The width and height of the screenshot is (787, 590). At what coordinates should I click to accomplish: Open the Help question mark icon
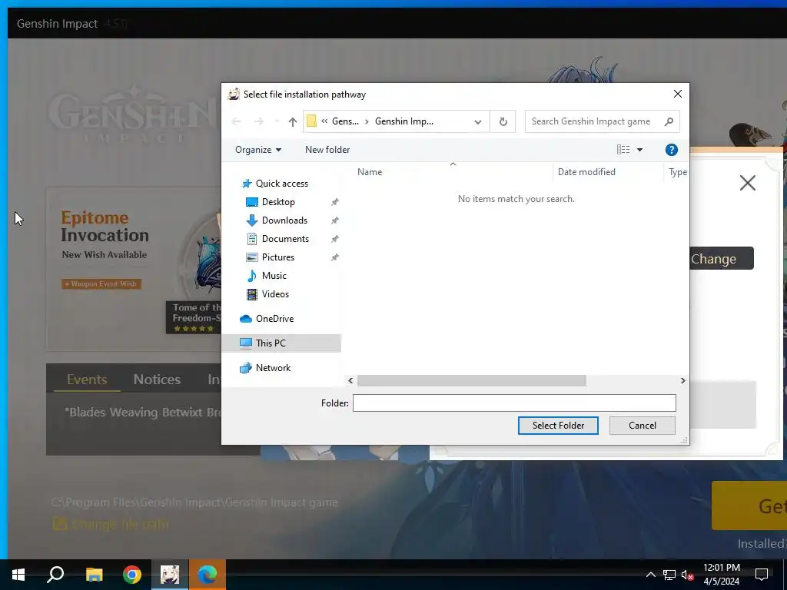coord(671,150)
